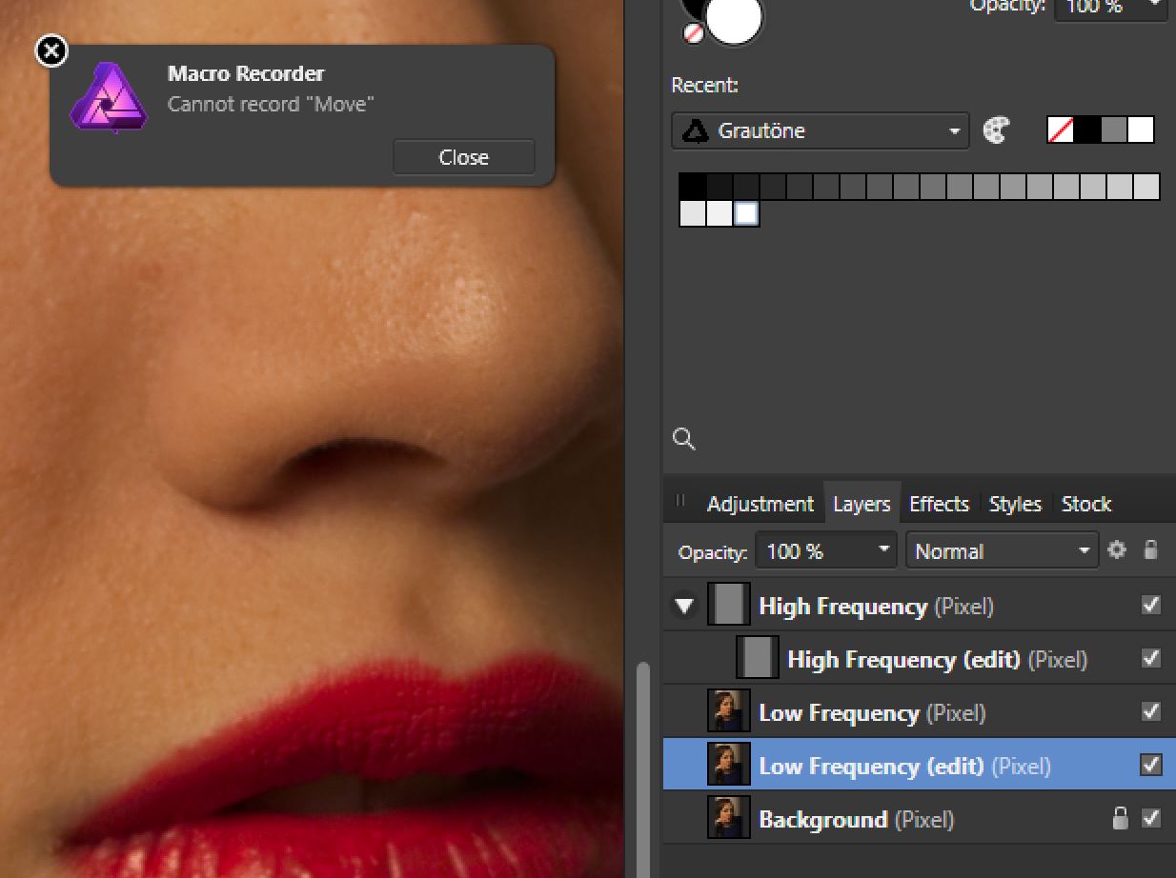Viewport: 1176px width, 878px height.
Task: Click the small red-slash no-colour circle below colour wells
Action: click(x=694, y=34)
